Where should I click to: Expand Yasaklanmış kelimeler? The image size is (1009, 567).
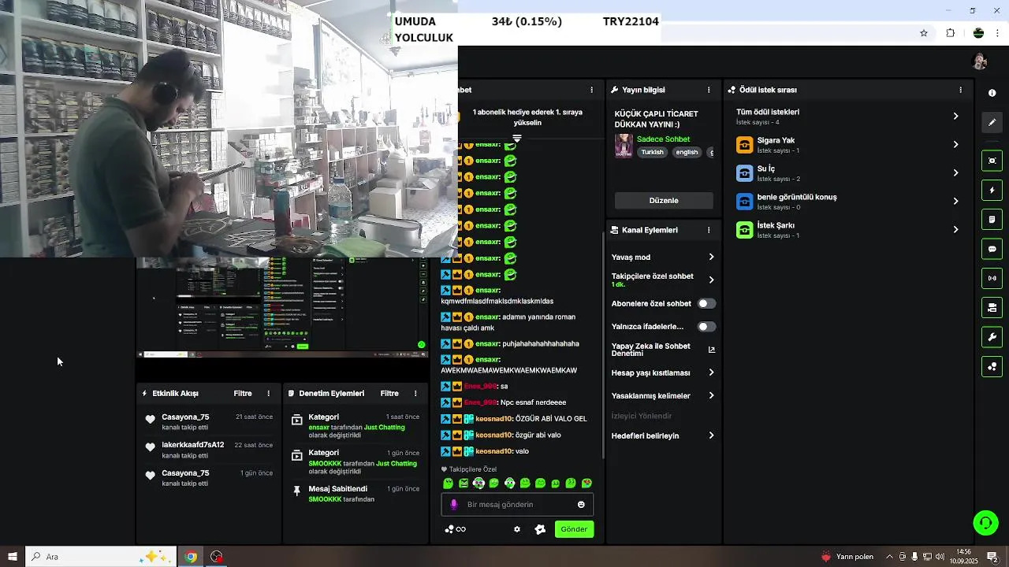point(711,395)
